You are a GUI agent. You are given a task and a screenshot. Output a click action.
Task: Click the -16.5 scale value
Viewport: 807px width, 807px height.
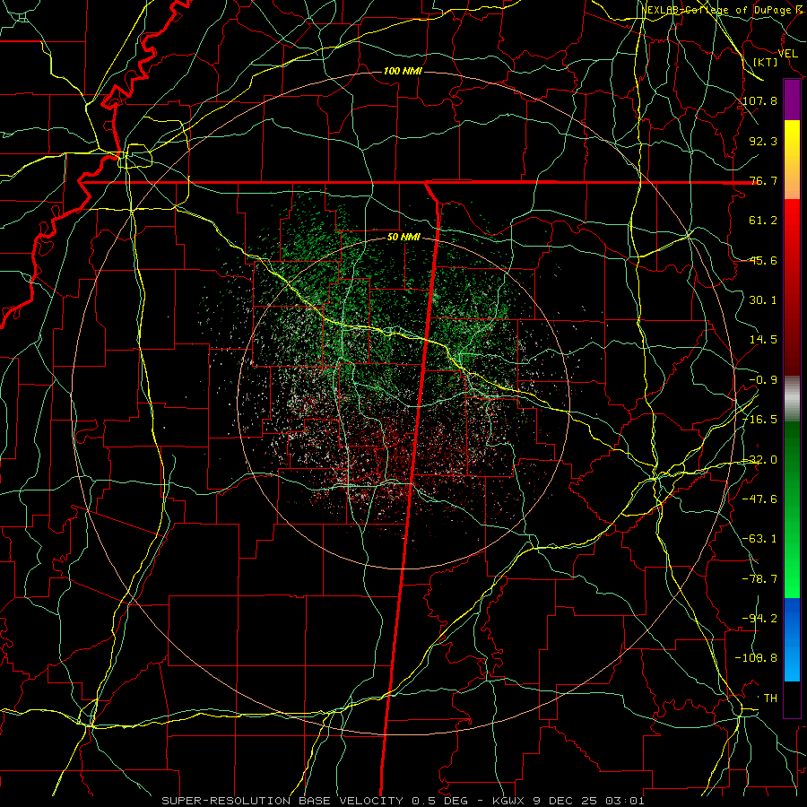pyautogui.click(x=760, y=420)
